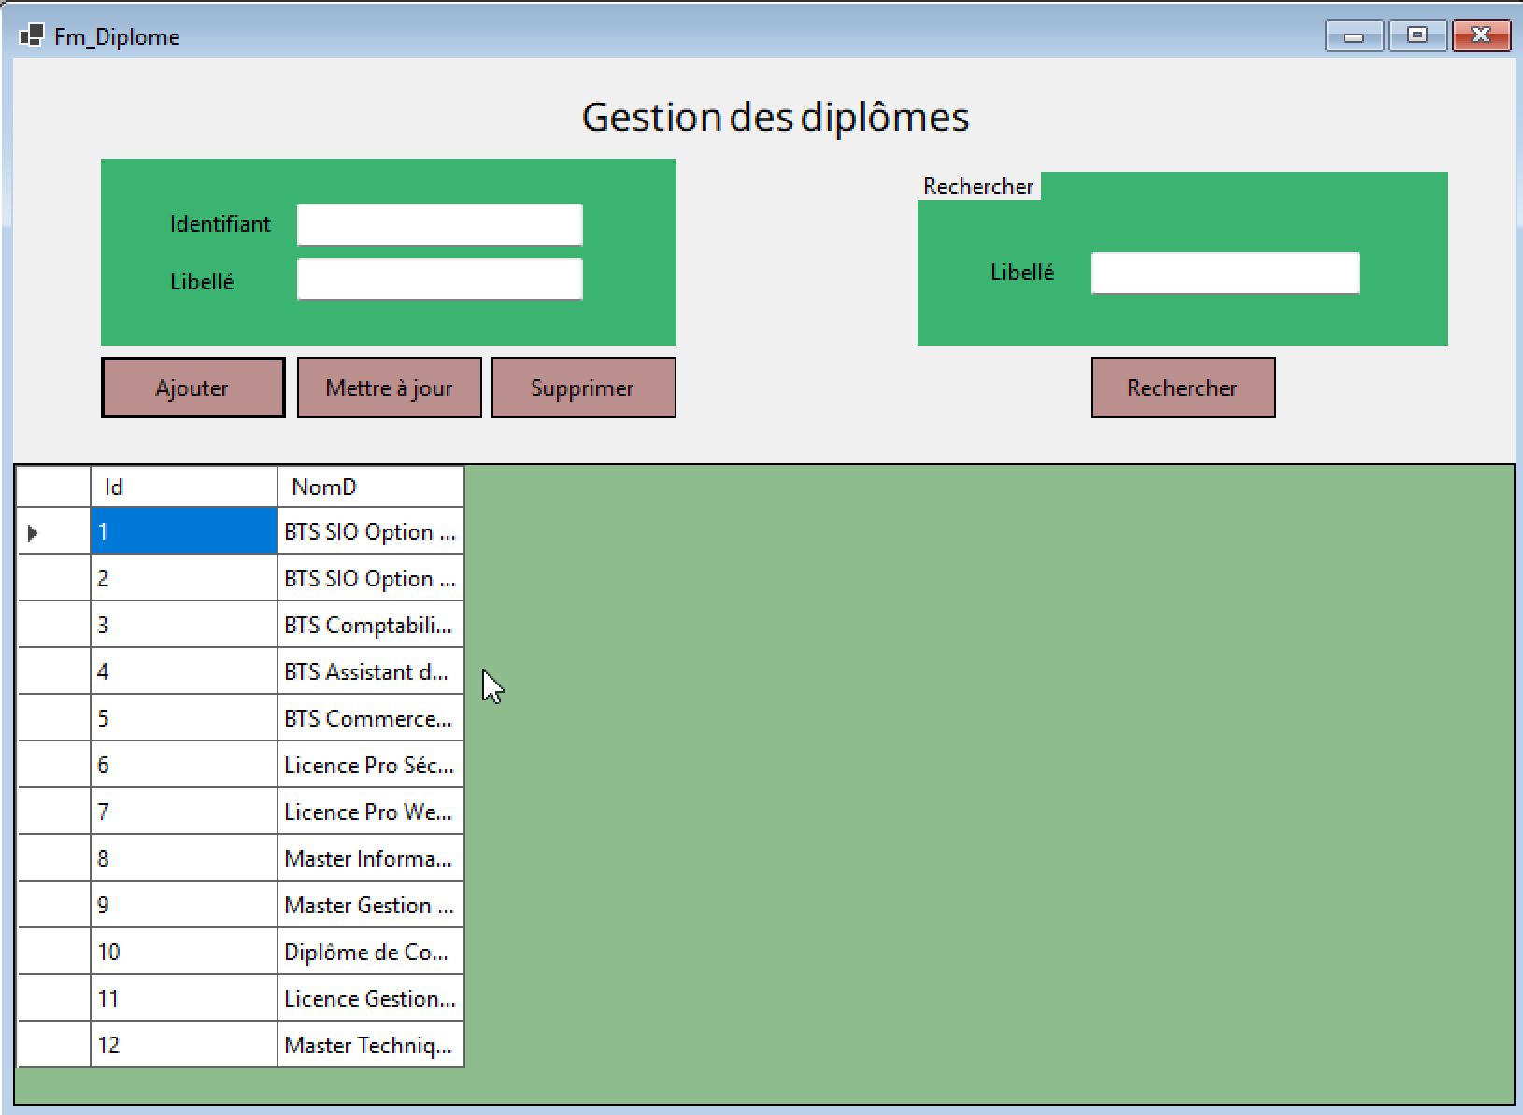Maximize the Fm_Diplome window
Viewport: 1523px width, 1115px height.
[x=1417, y=35]
